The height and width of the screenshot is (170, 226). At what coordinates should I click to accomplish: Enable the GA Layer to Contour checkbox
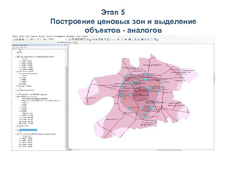pos(18,71)
